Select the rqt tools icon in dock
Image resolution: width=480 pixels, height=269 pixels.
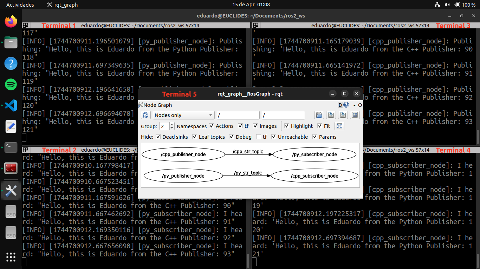(11, 191)
